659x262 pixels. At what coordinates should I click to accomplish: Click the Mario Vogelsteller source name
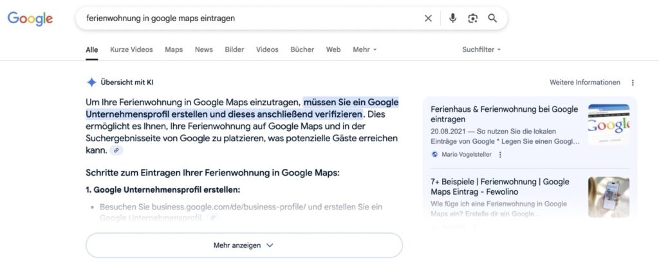point(466,155)
